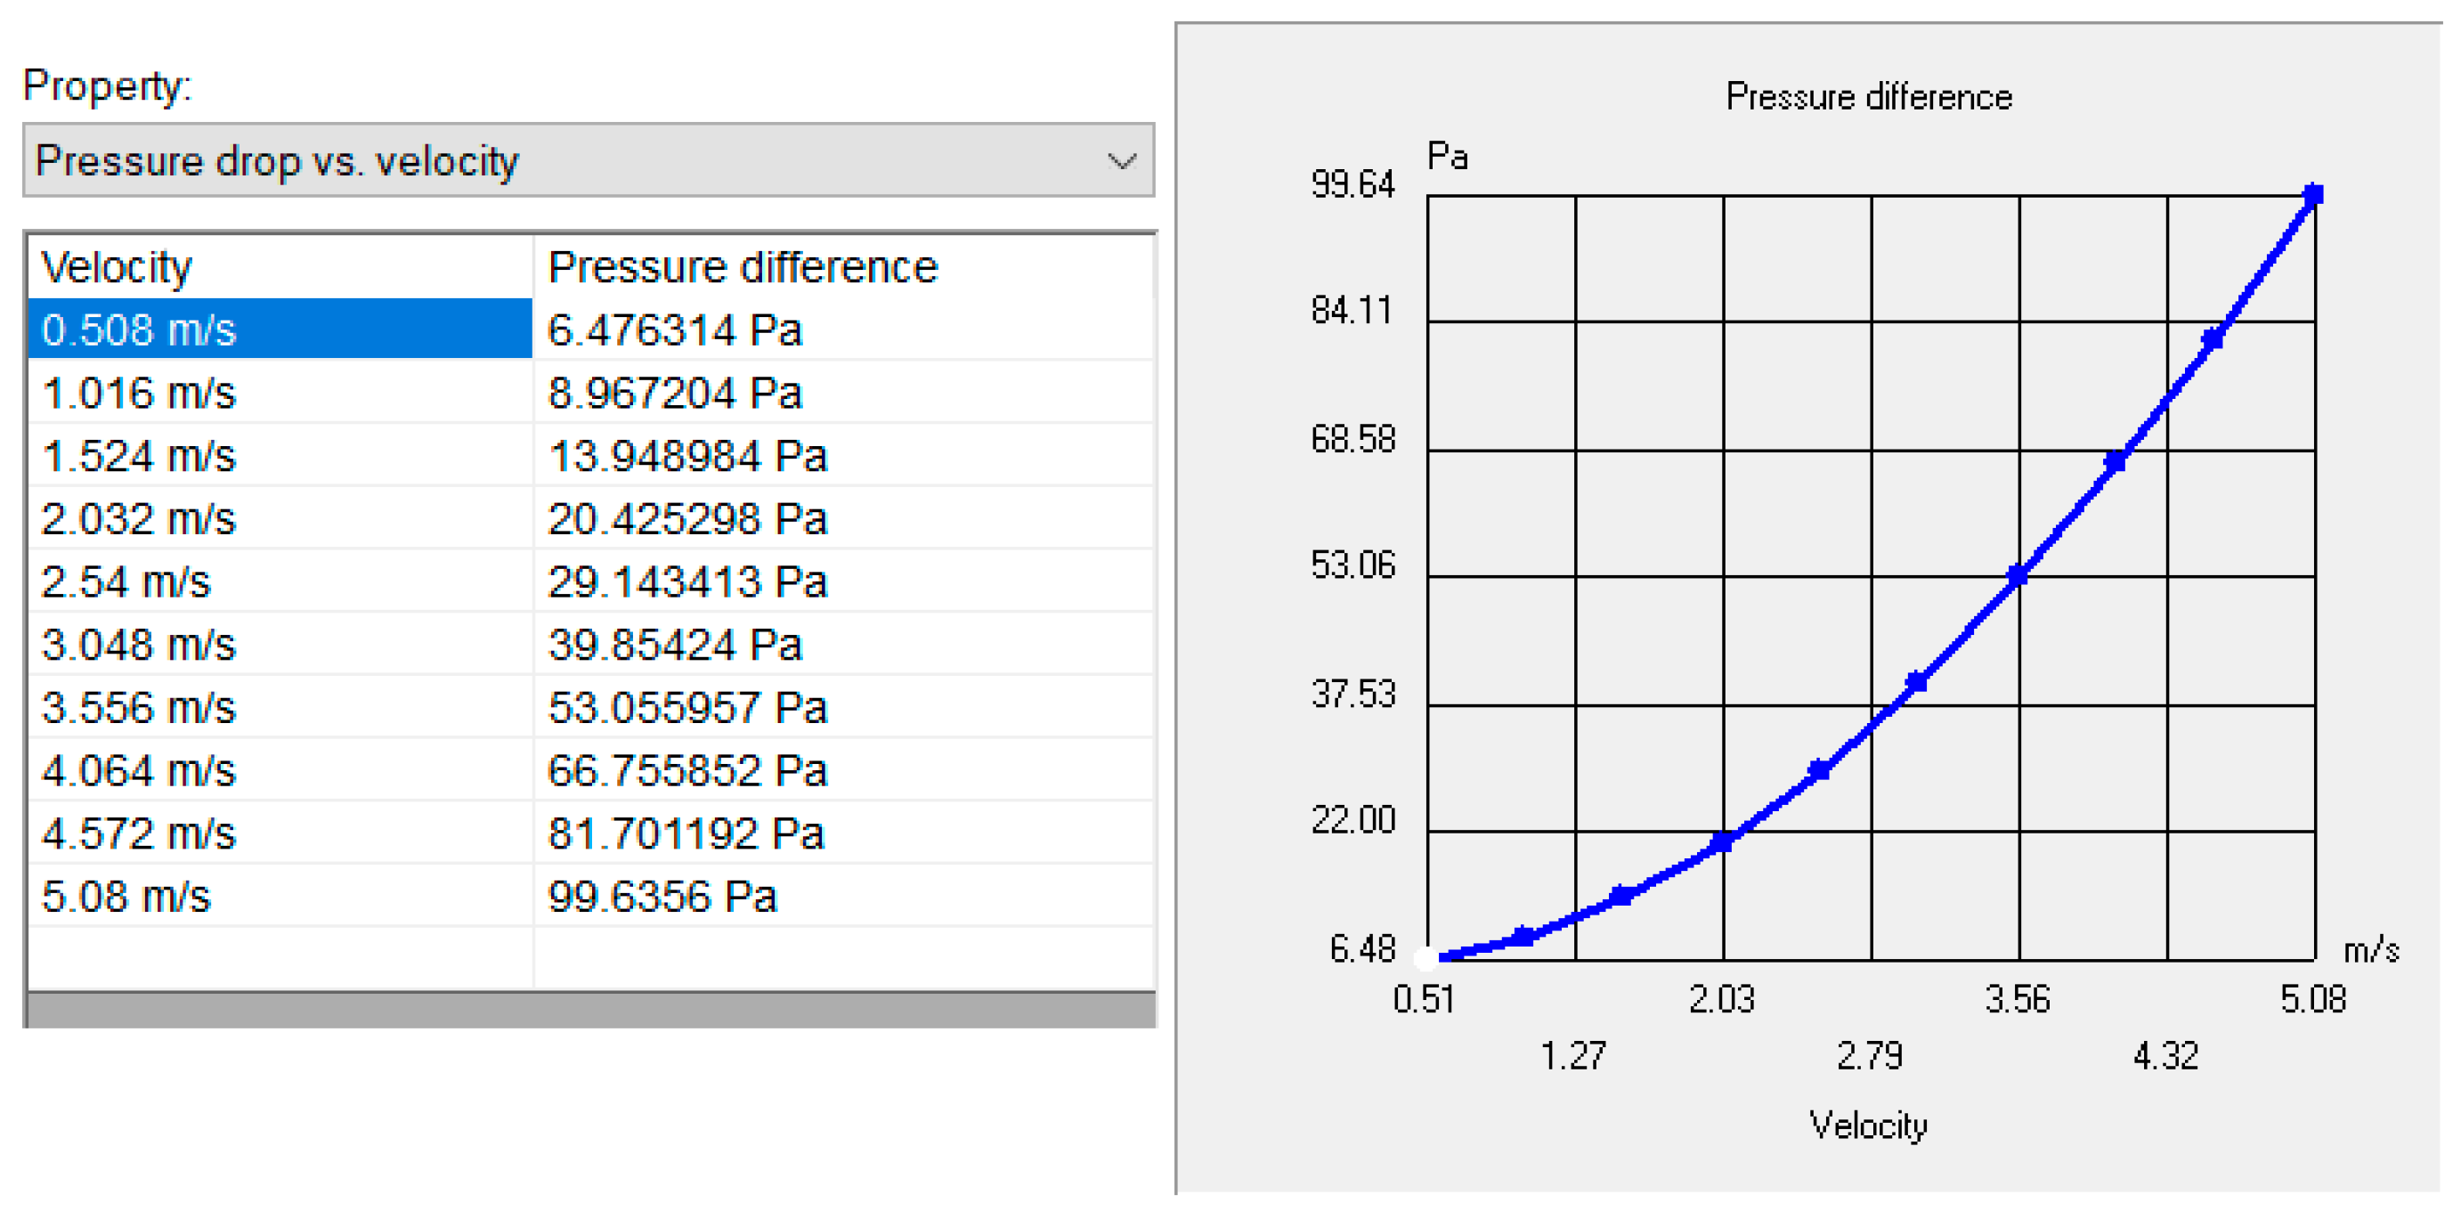Click the Pressure difference chart title
2461x1211 pixels.
click(x=1868, y=97)
